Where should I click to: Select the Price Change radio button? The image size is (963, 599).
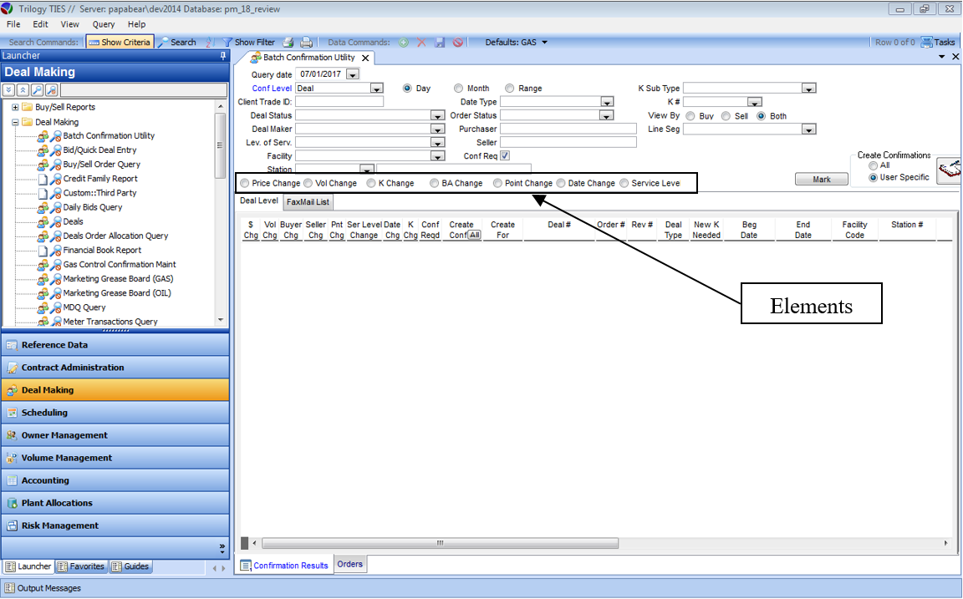point(244,183)
